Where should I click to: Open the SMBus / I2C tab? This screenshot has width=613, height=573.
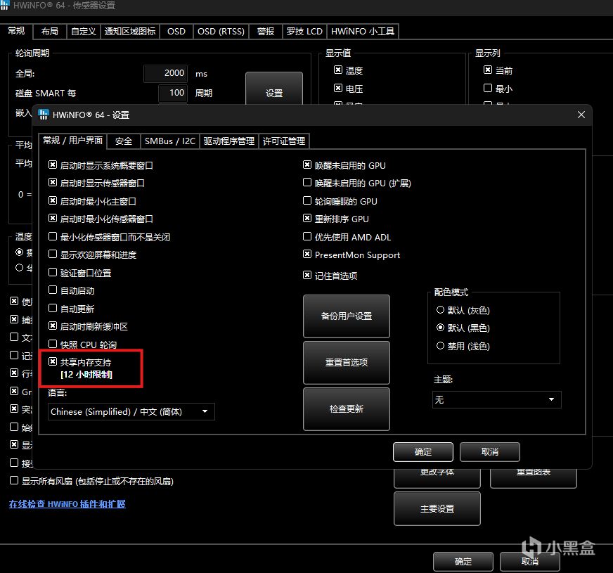pyautogui.click(x=170, y=141)
